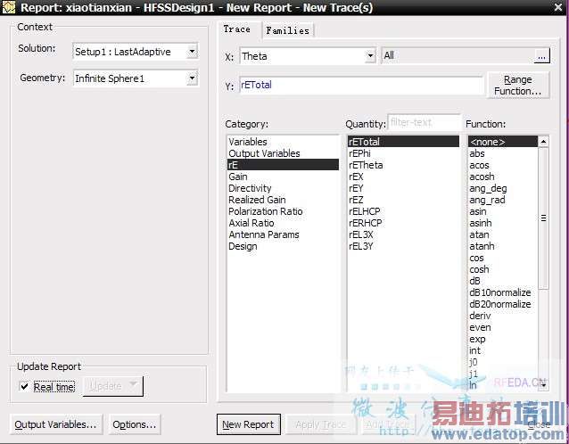Select rETotal quantity in list

click(403, 142)
